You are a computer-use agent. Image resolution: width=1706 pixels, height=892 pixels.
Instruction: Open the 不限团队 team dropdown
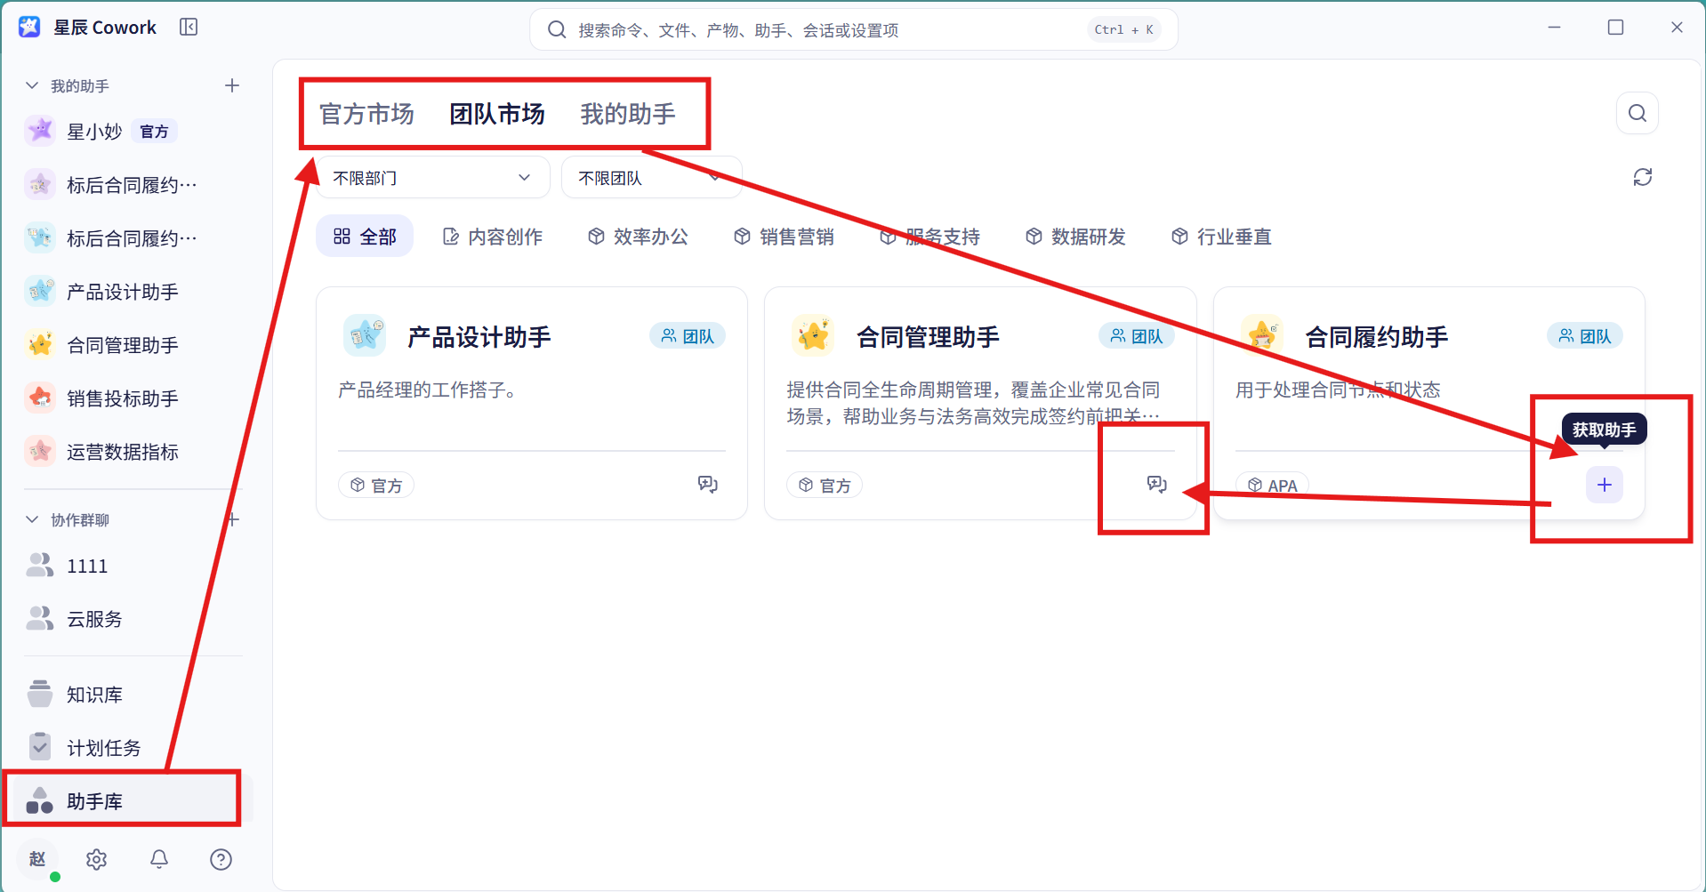[x=651, y=178]
